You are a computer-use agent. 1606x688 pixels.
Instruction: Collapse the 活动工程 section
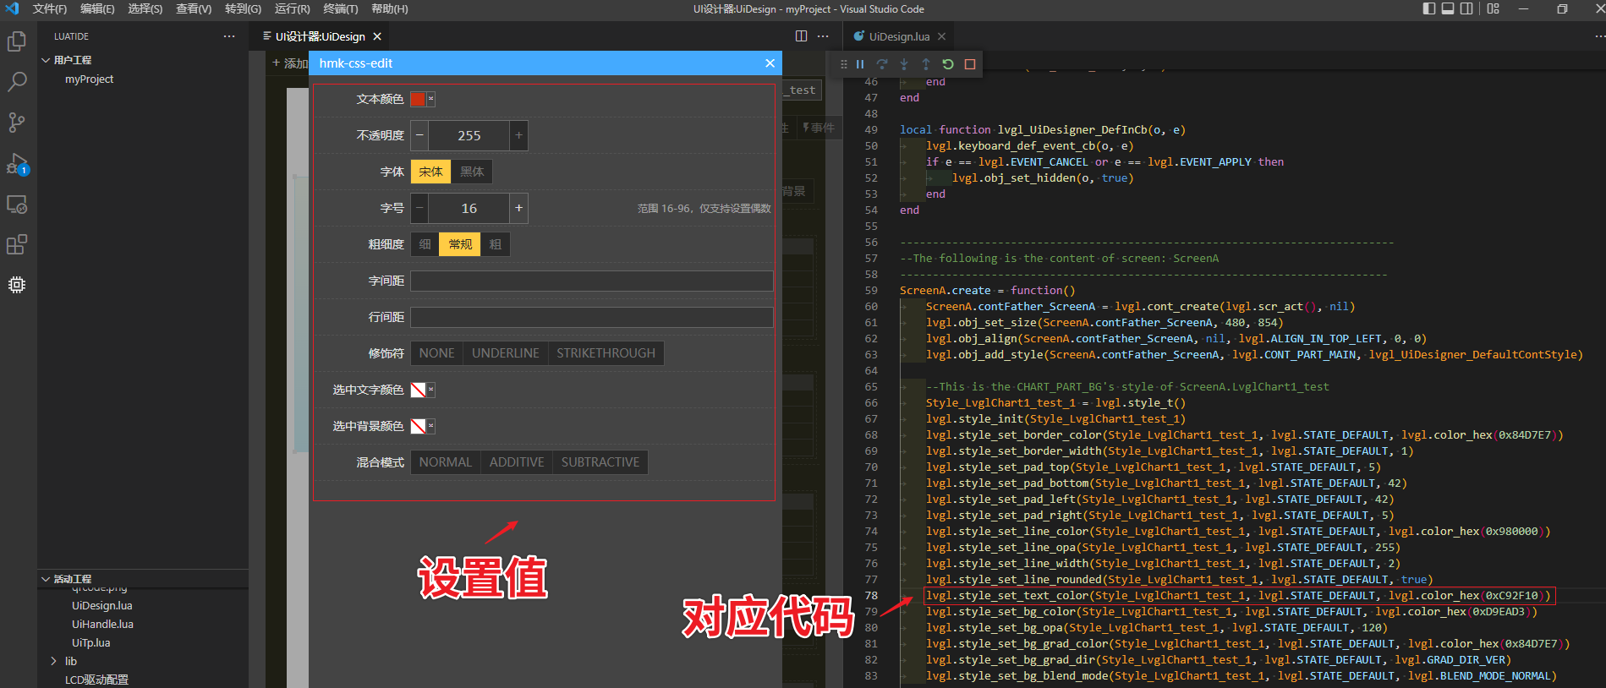[x=46, y=579]
